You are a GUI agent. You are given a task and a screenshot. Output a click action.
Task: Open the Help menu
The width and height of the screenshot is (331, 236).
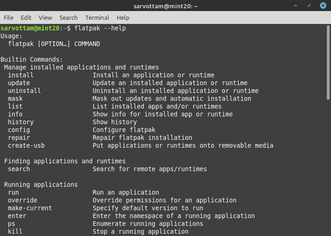(x=123, y=17)
